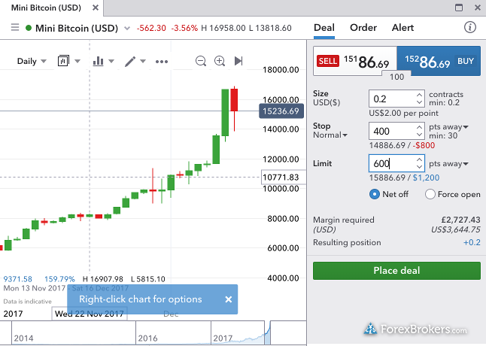Screen dimensions: 486x346
Task: Increase Size with the up stepper
Action: point(419,95)
